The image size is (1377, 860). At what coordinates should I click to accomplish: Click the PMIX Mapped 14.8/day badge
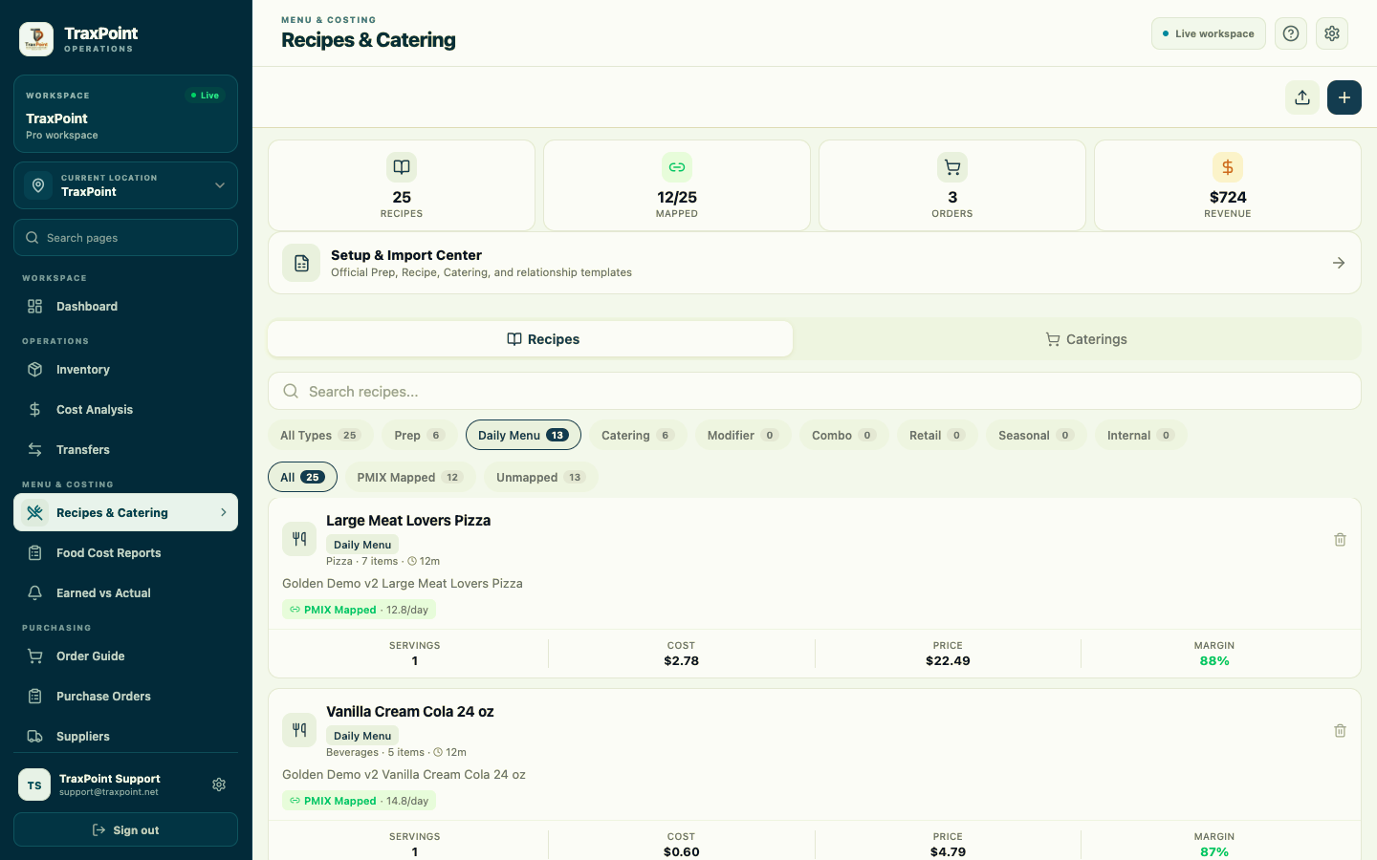click(x=360, y=801)
